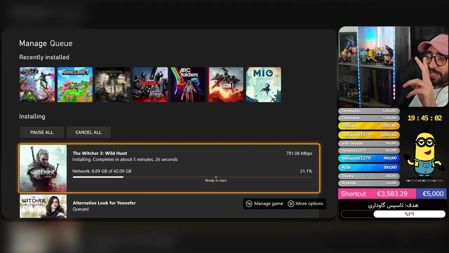The height and width of the screenshot is (253, 449).
Task: Click the mohasuni1379 400,000 donor entry
Action: 369,158
